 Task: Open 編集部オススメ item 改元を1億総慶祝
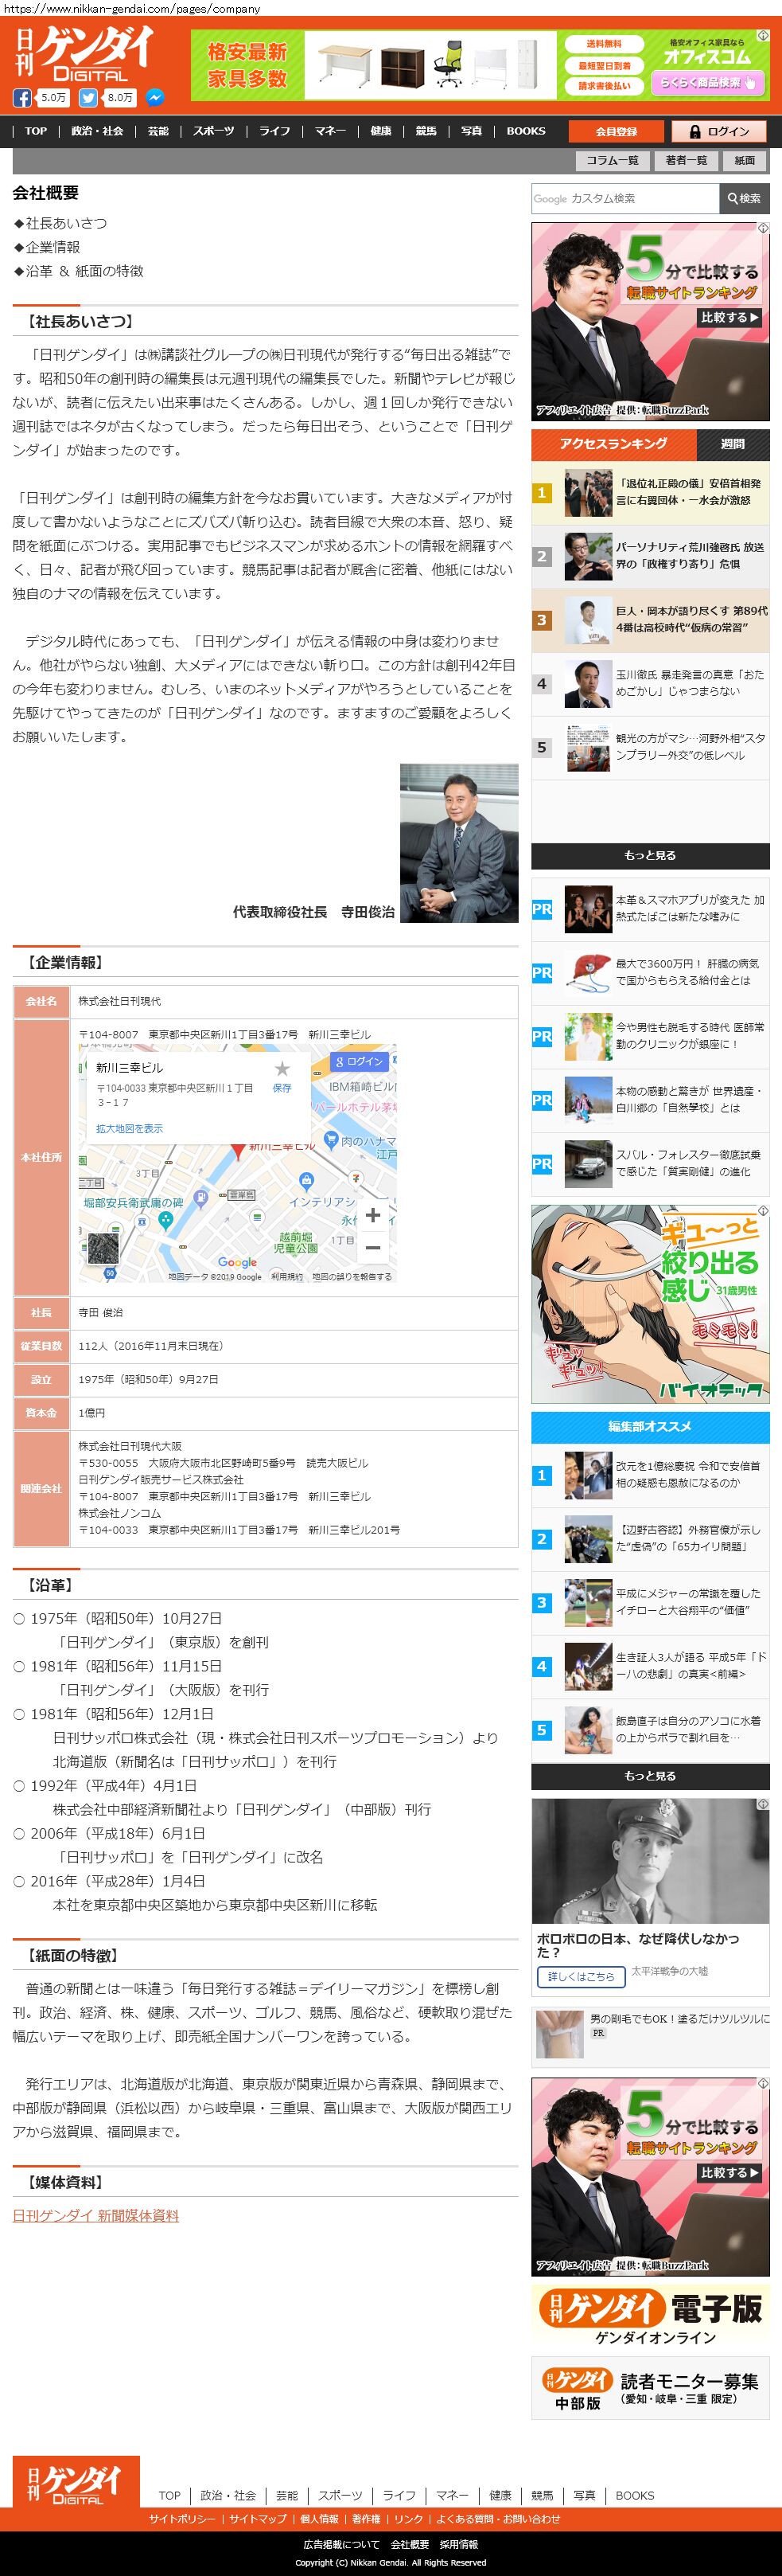click(650, 1476)
